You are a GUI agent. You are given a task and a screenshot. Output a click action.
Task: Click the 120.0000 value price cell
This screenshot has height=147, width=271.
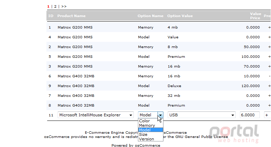click(250, 86)
